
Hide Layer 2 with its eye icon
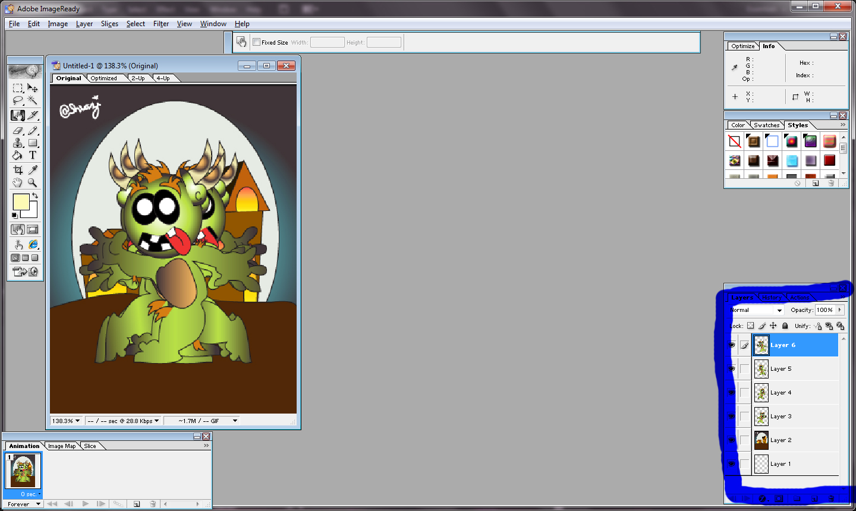732,440
